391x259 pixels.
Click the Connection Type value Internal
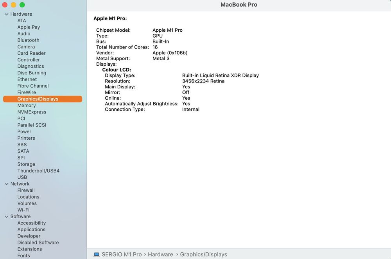(x=190, y=110)
